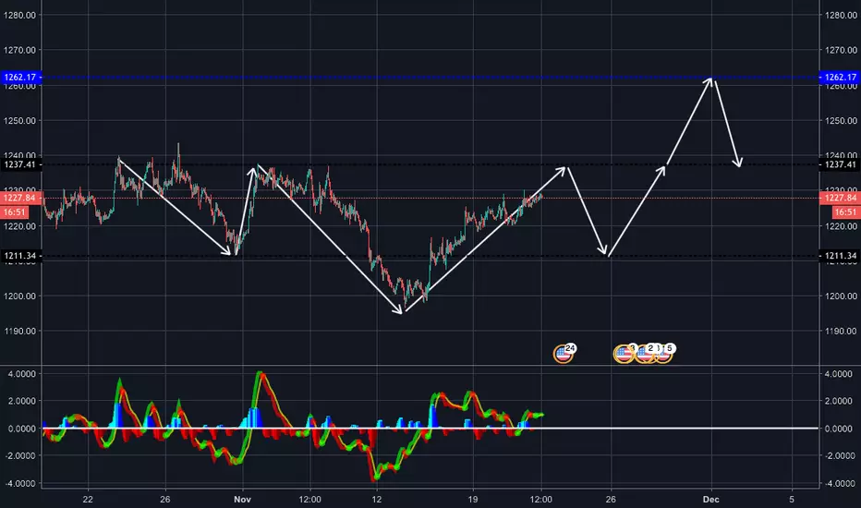Click the 1237.41 level label on right scale

pyautogui.click(x=840, y=164)
